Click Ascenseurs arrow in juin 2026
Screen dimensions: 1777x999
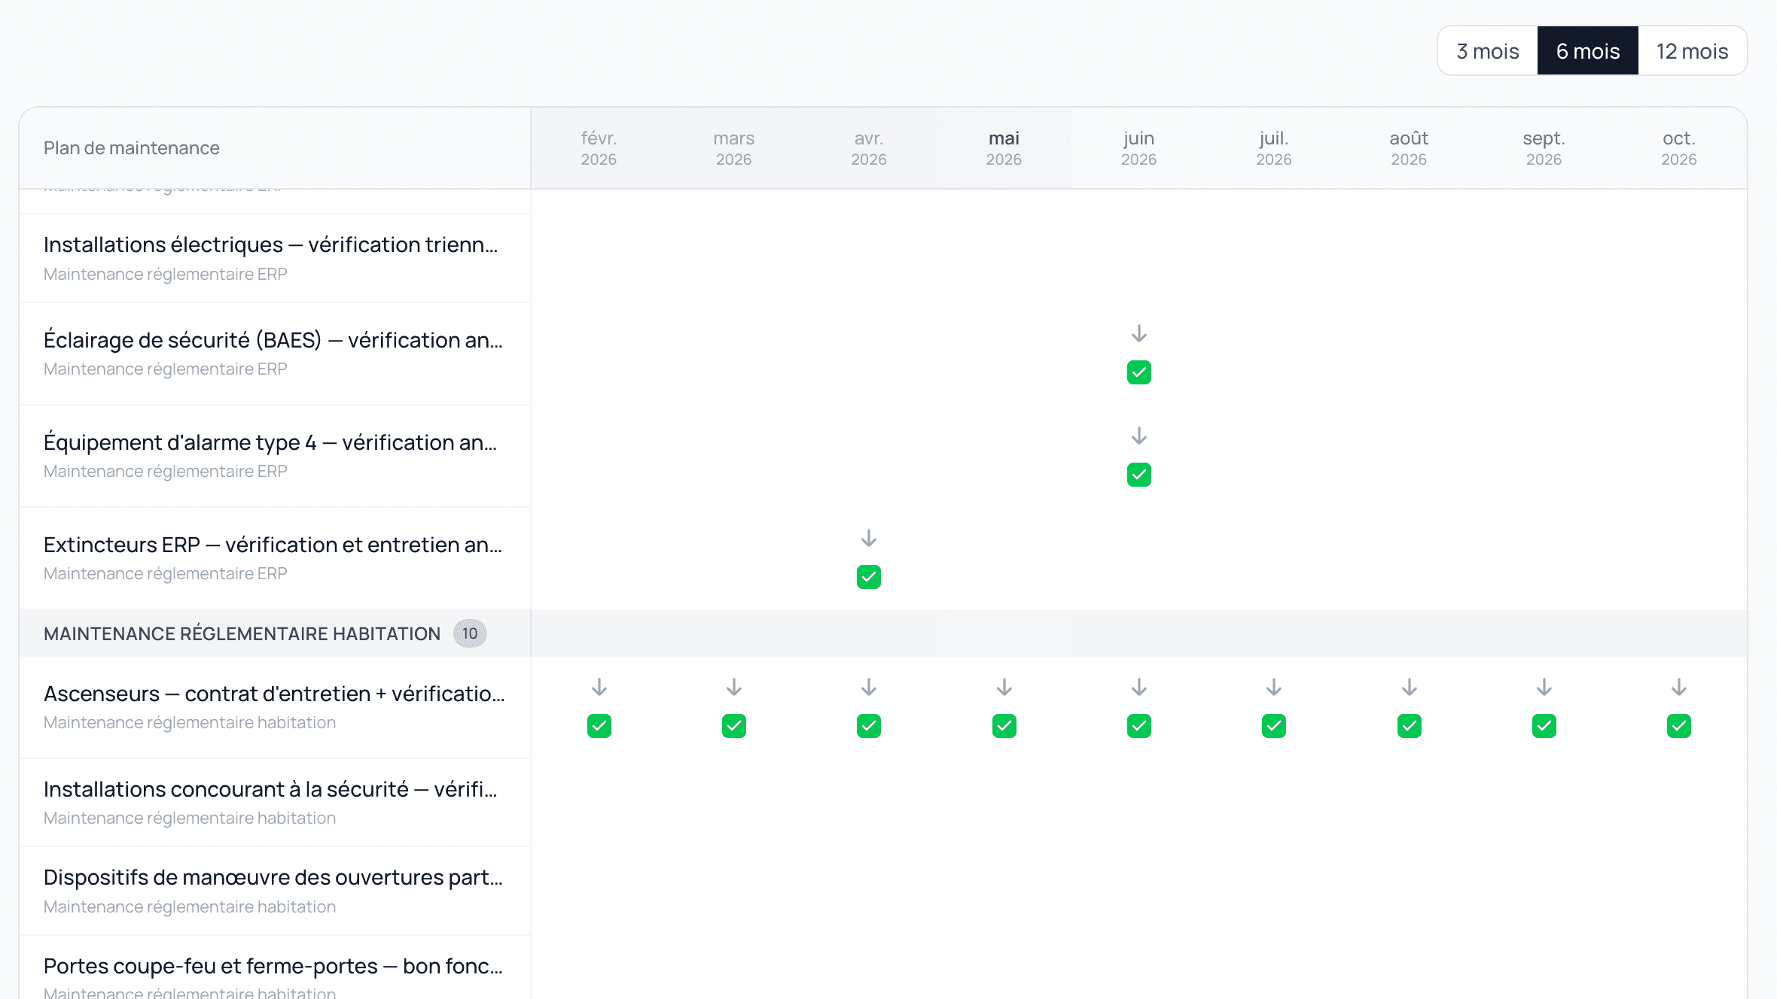point(1139,687)
